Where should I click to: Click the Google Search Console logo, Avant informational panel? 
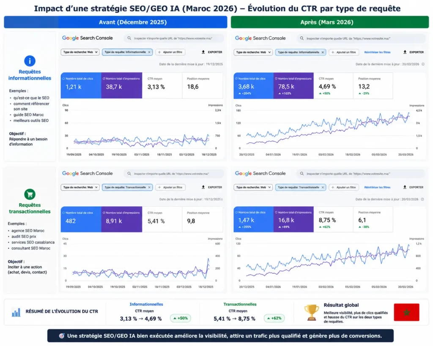coord(87,38)
